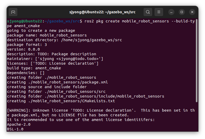Click the 'build type: ament_cmake' line
This screenshot has height=139, width=205.
(x=34, y=68)
